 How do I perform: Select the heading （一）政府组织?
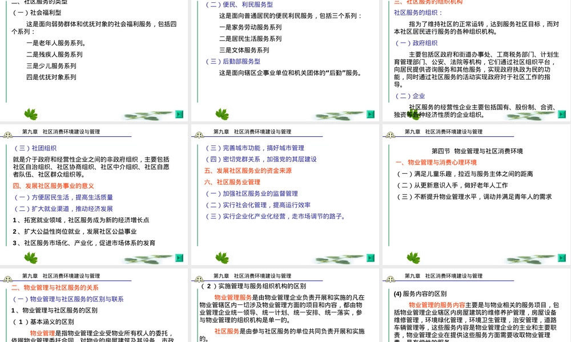(416, 43)
